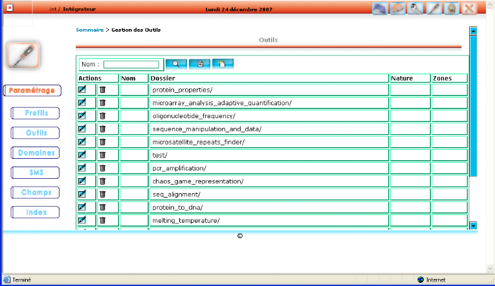
Task: Edit the sequence_manipulation_and_data/ row
Action: (x=82, y=128)
